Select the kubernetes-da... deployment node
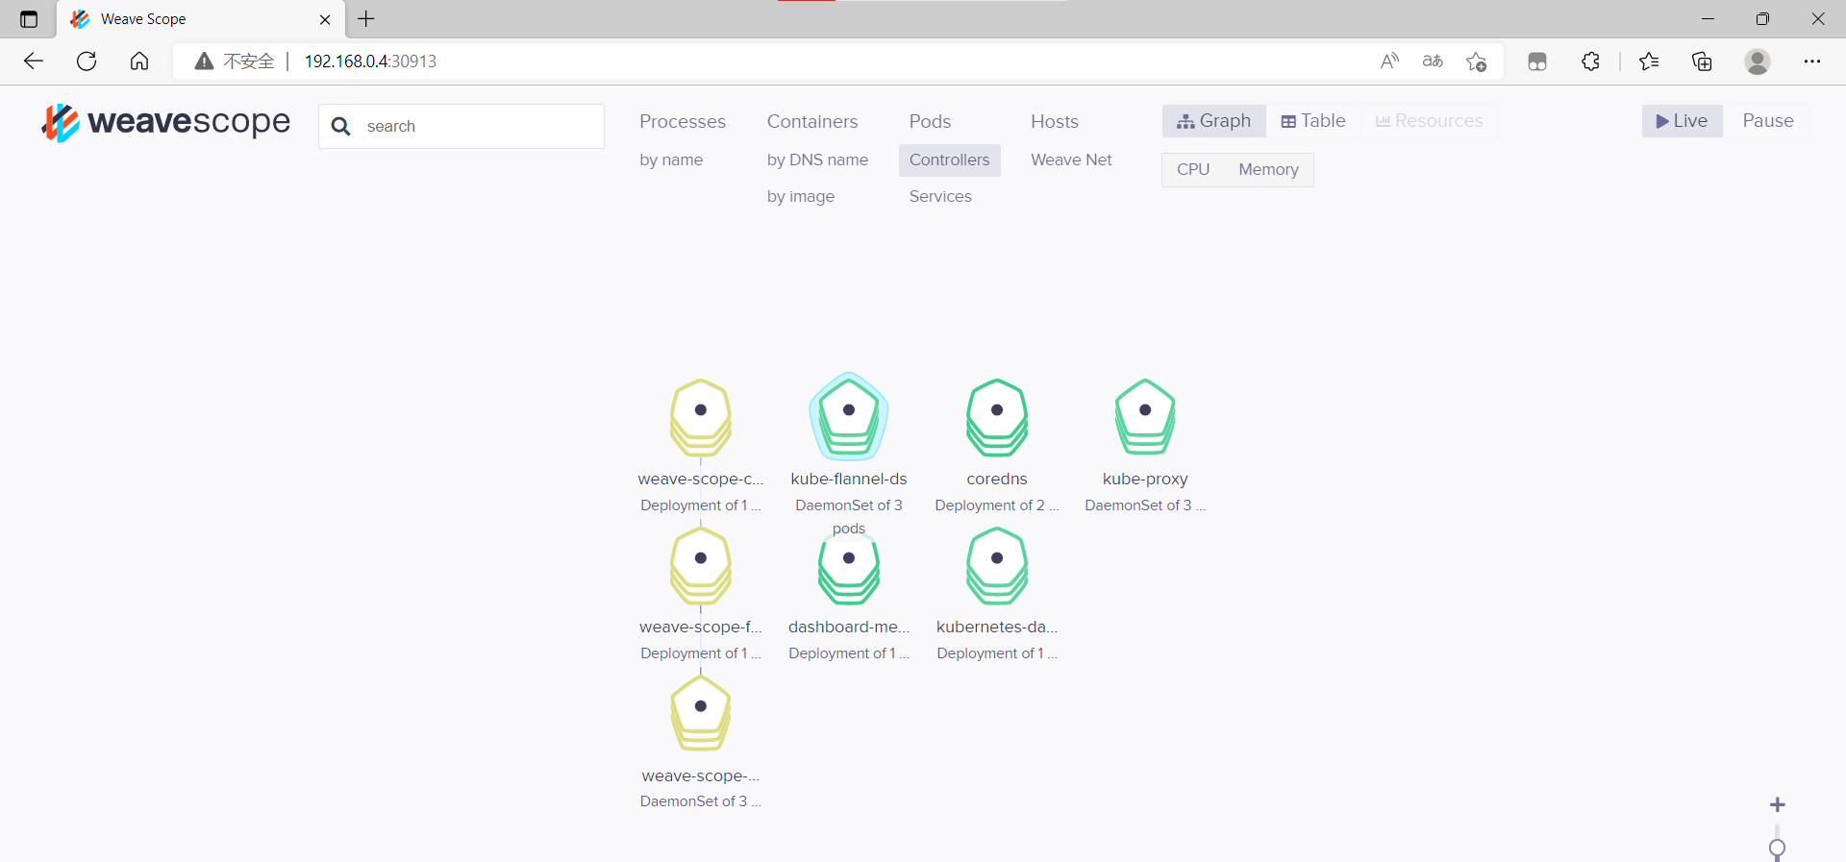This screenshot has height=862, width=1846. tap(997, 565)
